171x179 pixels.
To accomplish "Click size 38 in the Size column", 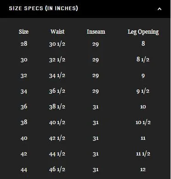I will coord(24,122).
